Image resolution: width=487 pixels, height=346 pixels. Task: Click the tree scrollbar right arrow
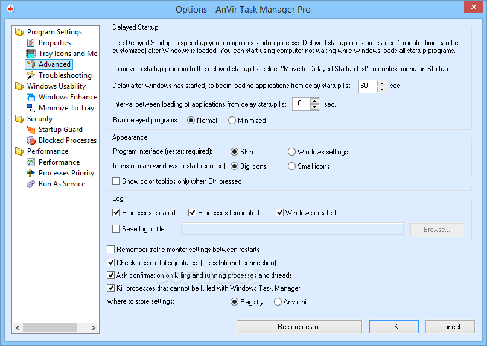coord(93,328)
